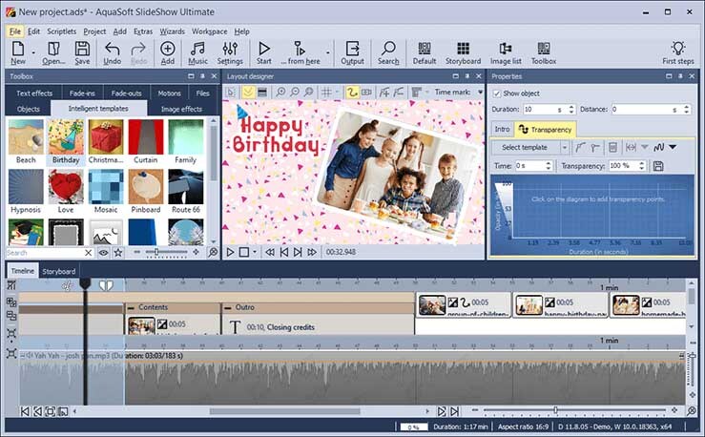Open the Search tool
Image resolution: width=705 pixels, height=437 pixels.
[x=388, y=53]
